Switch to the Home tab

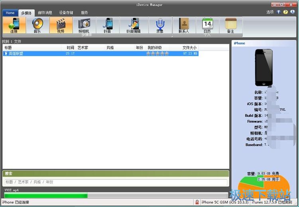[10, 13]
